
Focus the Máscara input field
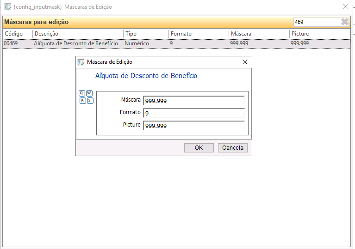(x=194, y=101)
